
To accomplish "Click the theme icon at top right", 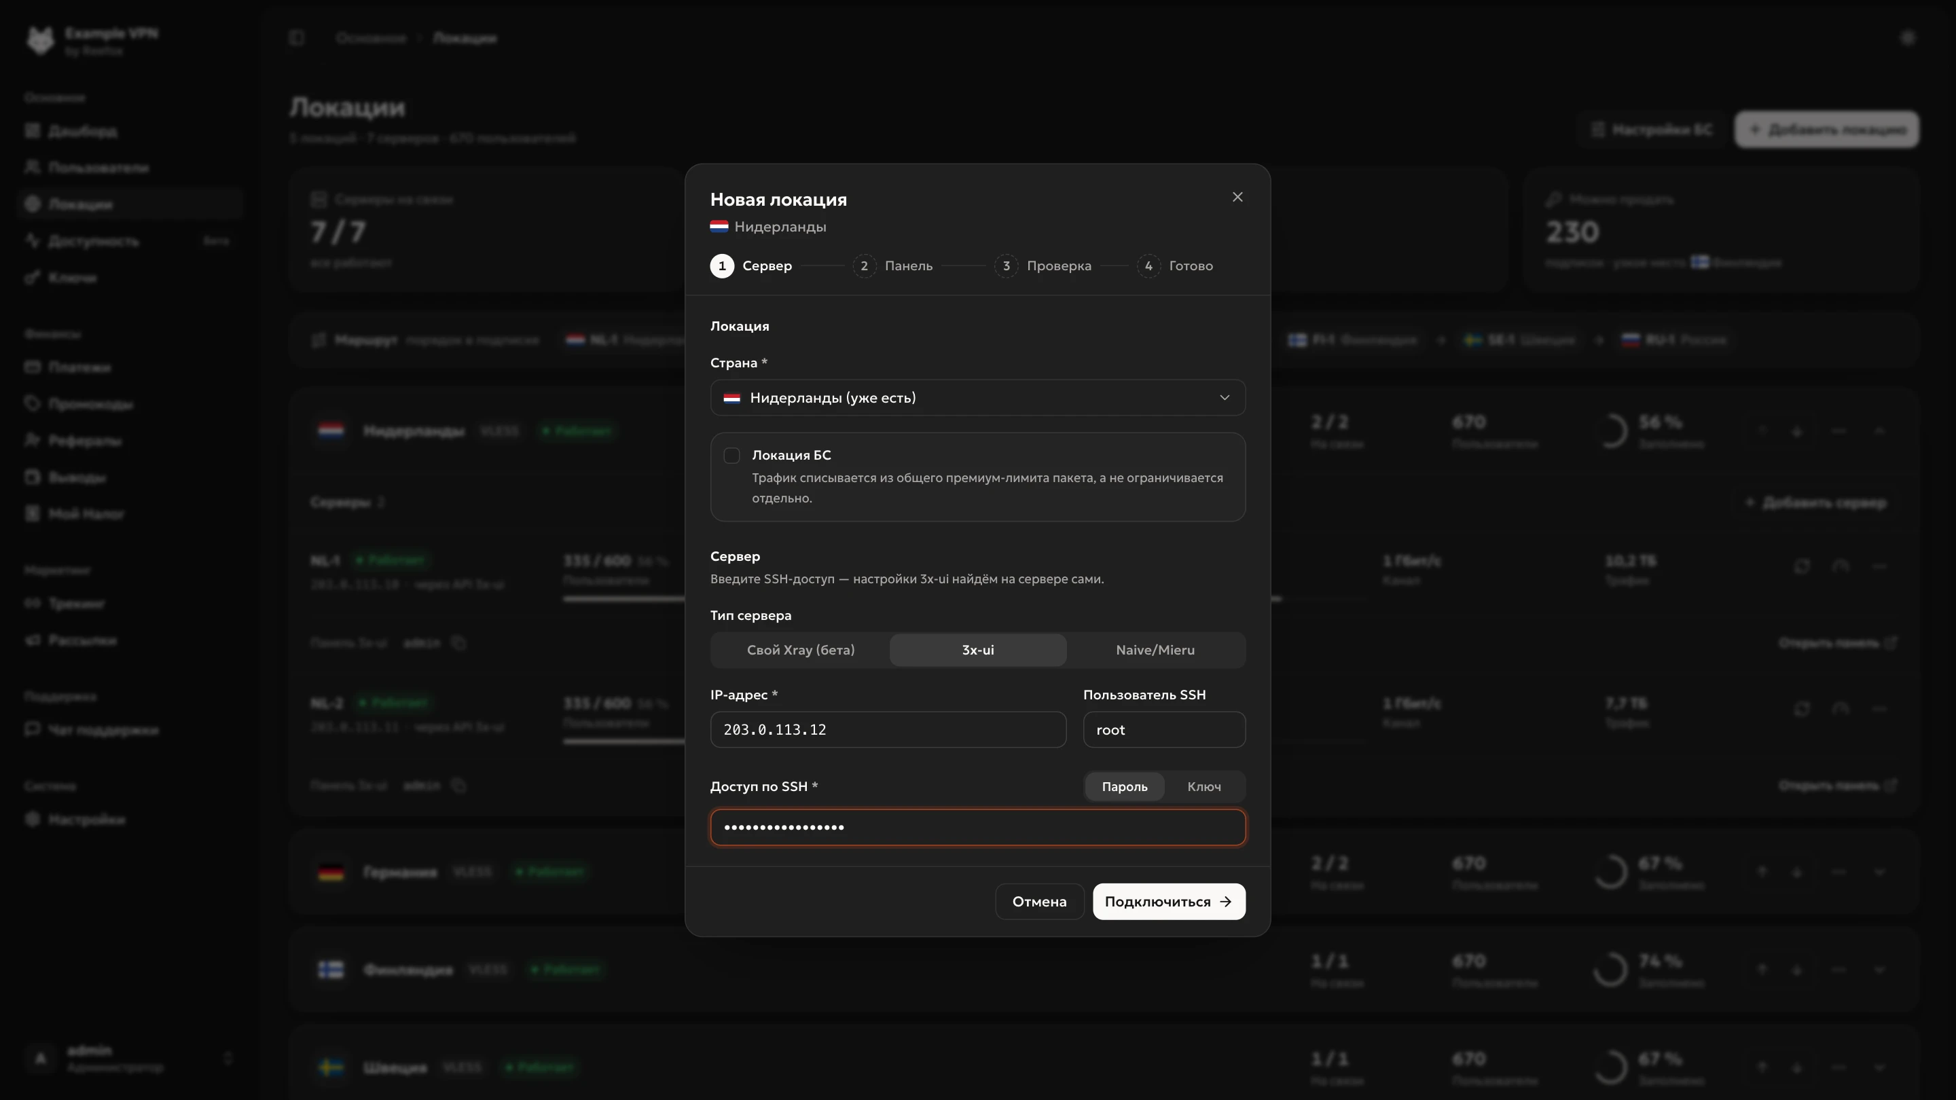I will click(1907, 38).
